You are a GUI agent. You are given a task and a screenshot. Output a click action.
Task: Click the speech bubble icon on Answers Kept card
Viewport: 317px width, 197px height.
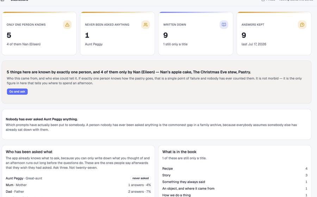[302, 25]
